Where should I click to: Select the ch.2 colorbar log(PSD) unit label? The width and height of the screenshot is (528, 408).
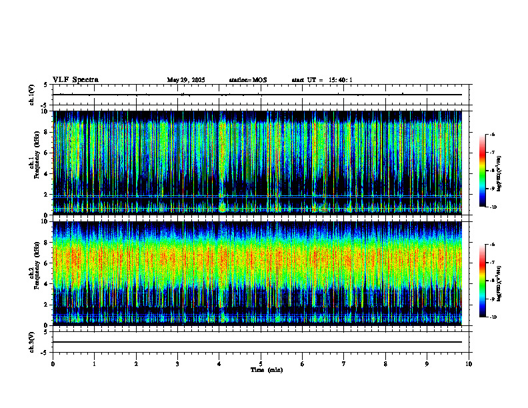[x=499, y=284]
